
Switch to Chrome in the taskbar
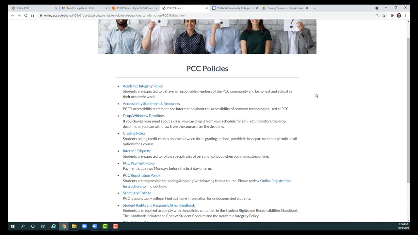click(64, 226)
